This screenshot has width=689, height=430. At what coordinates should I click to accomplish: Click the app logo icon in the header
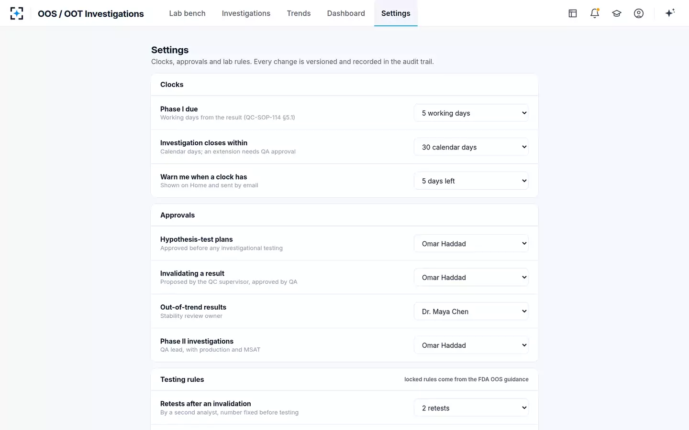[17, 13]
